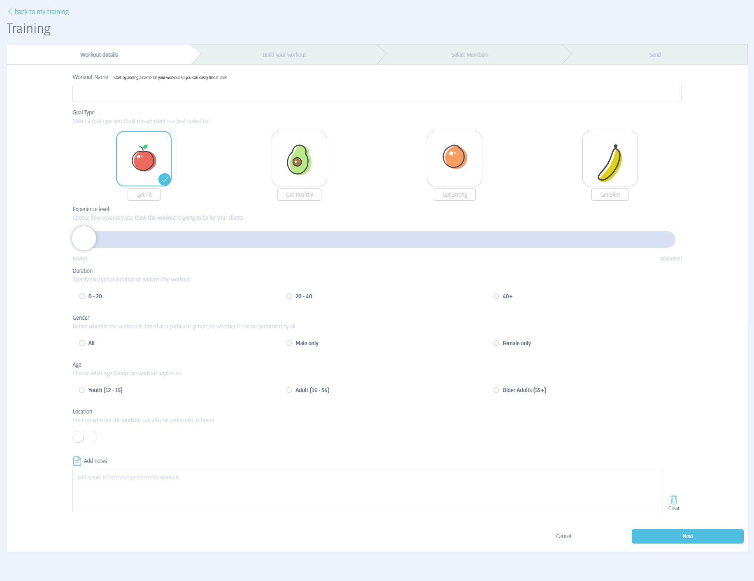Select Female only radio
This screenshot has height=581, width=754.
pyautogui.click(x=496, y=343)
